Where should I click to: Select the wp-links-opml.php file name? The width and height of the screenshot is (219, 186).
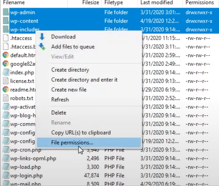pos(33,158)
